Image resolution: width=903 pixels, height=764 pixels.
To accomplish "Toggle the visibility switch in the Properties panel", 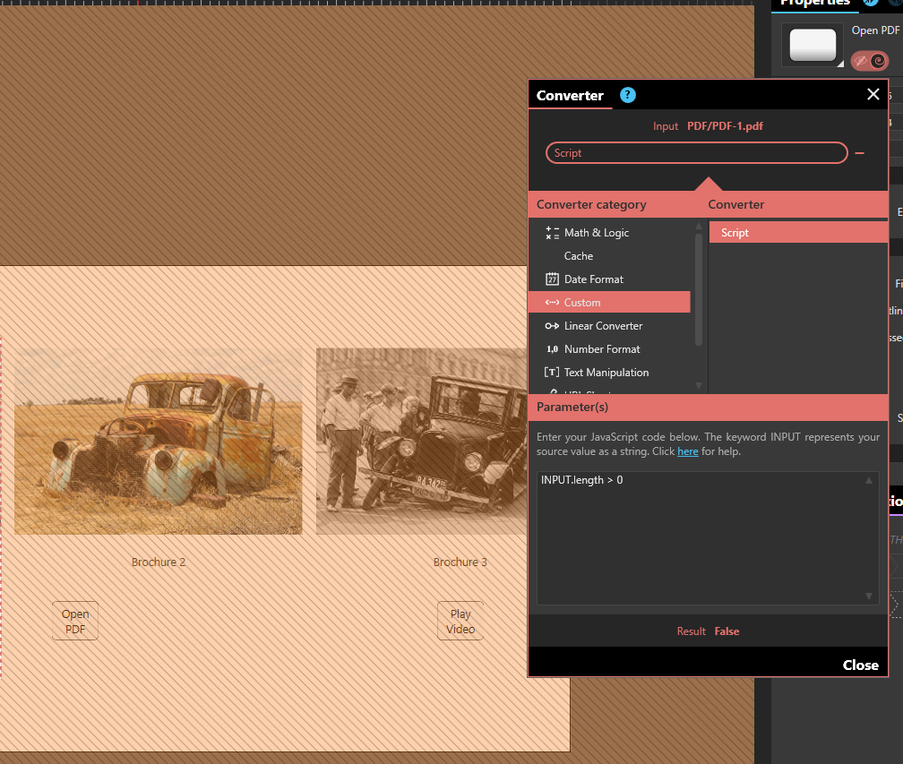I will click(870, 60).
